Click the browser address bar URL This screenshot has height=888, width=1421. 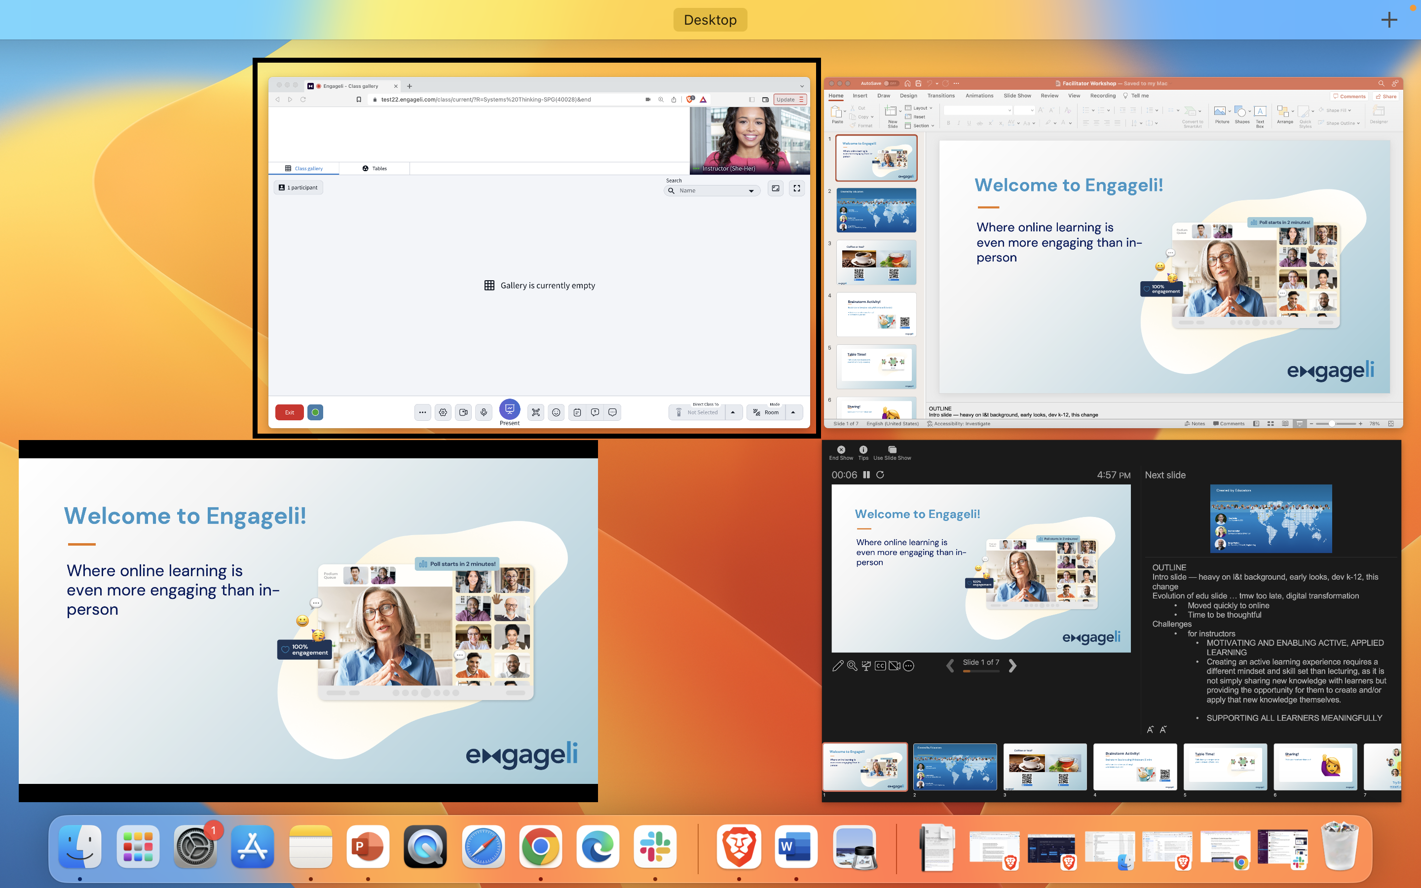(x=486, y=99)
